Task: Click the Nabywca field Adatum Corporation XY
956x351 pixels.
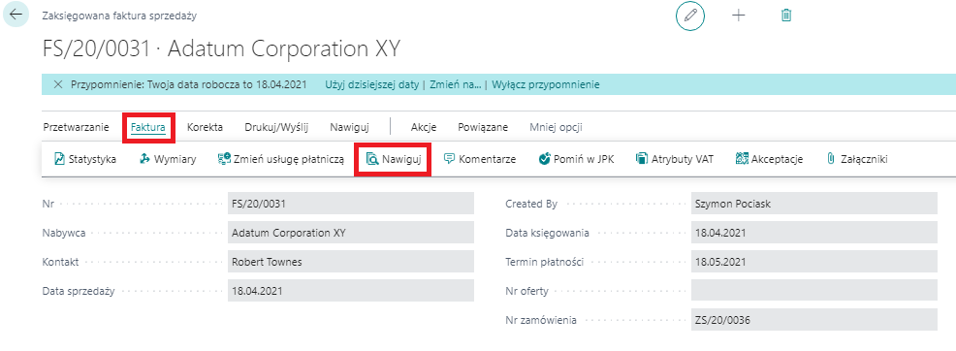Action: point(351,233)
